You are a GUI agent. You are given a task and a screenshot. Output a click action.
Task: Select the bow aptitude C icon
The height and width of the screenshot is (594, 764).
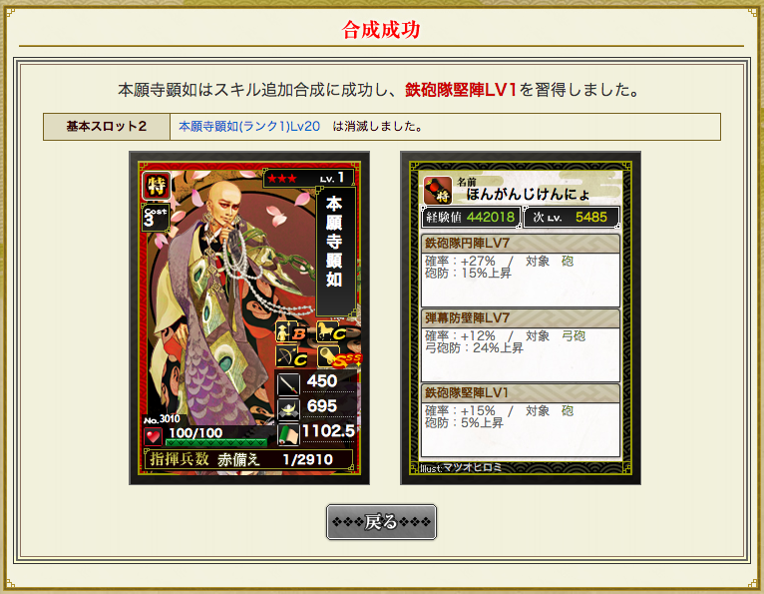(291, 356)
